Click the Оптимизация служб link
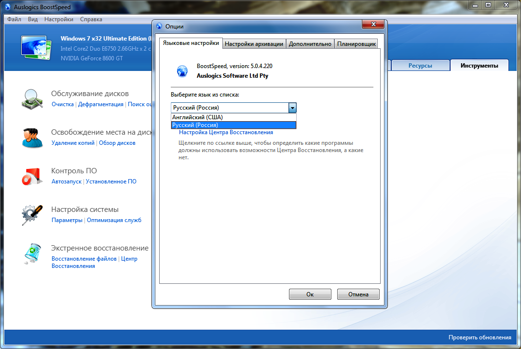 (114, 220)
